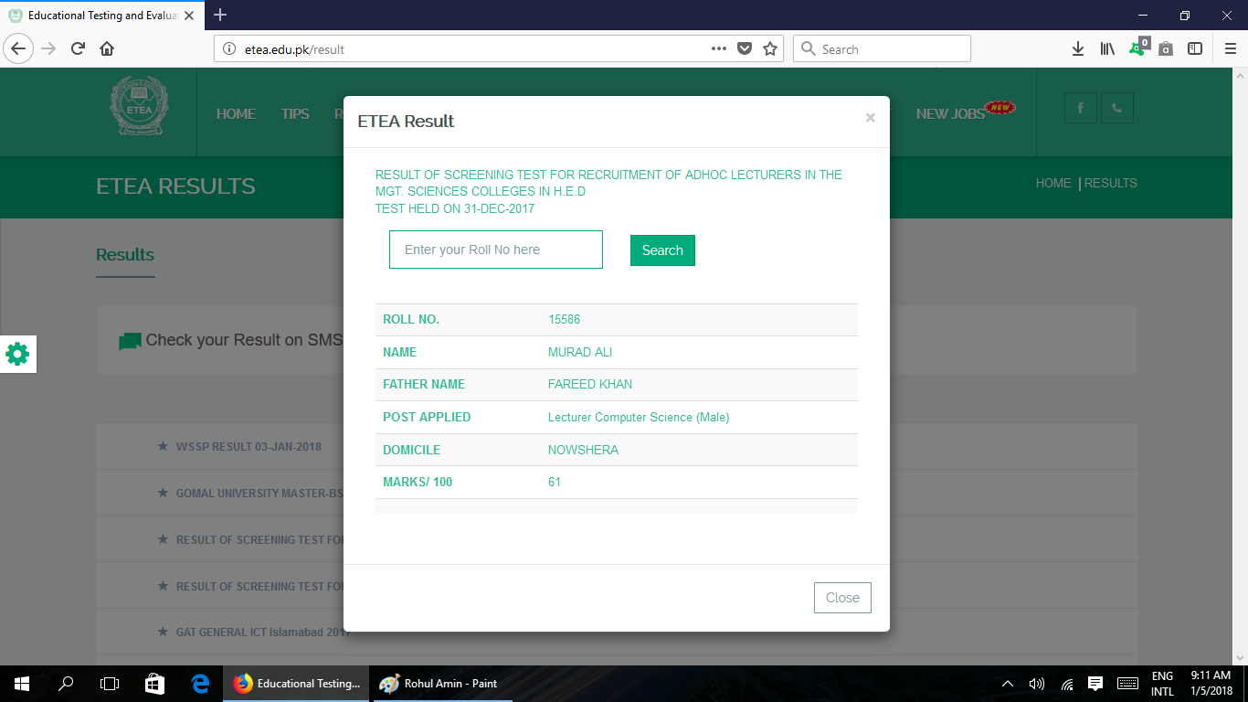1248x702 pixels.
Task: Switch to Rohul Amin Paint in taskbar
Action: [x=439, y=684]
